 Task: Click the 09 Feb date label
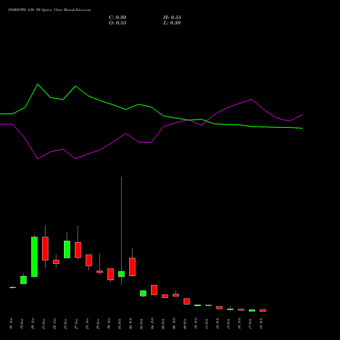click(x=186, y=324)
